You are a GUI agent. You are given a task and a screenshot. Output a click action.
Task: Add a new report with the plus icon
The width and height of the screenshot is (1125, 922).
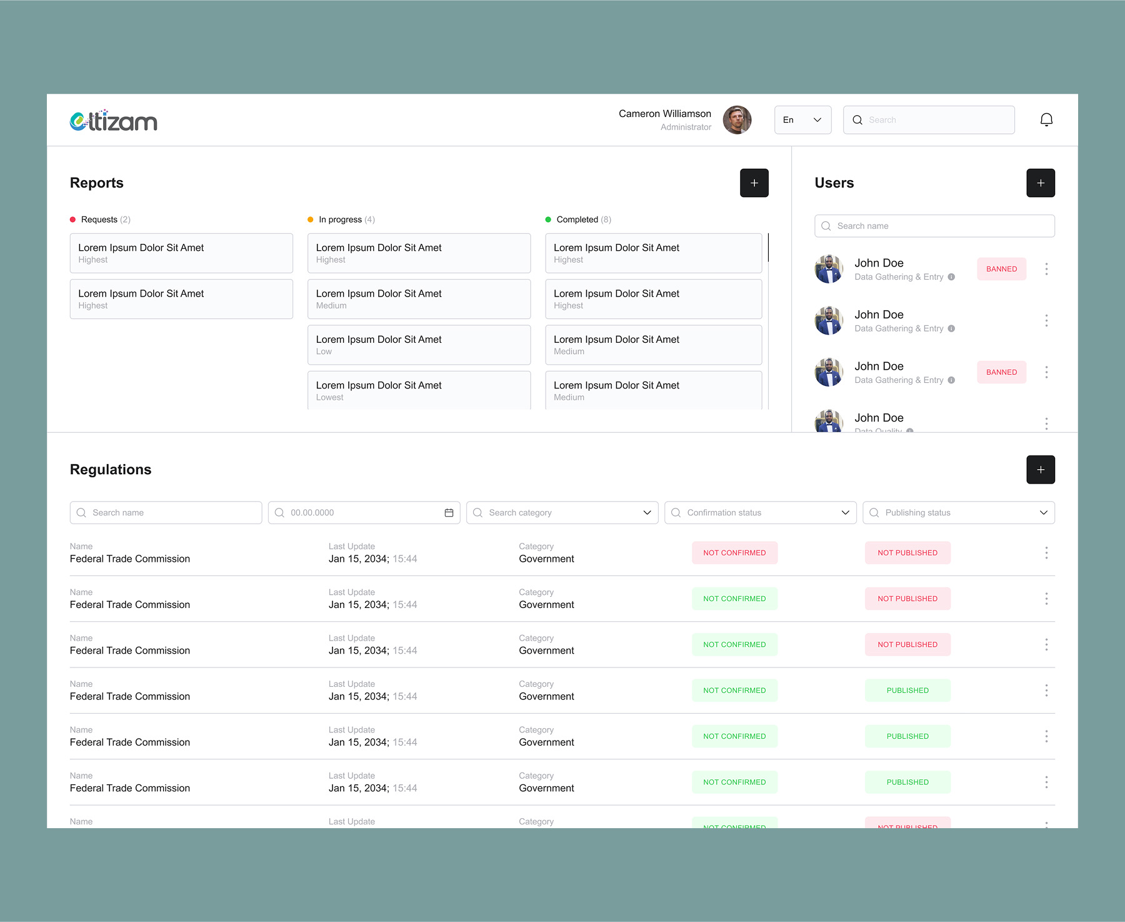(x=754, y=183)
